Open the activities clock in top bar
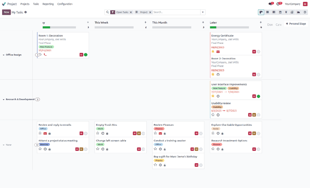Screen dimensions: 310x188 pyautogui.click(x=279, y=4)
